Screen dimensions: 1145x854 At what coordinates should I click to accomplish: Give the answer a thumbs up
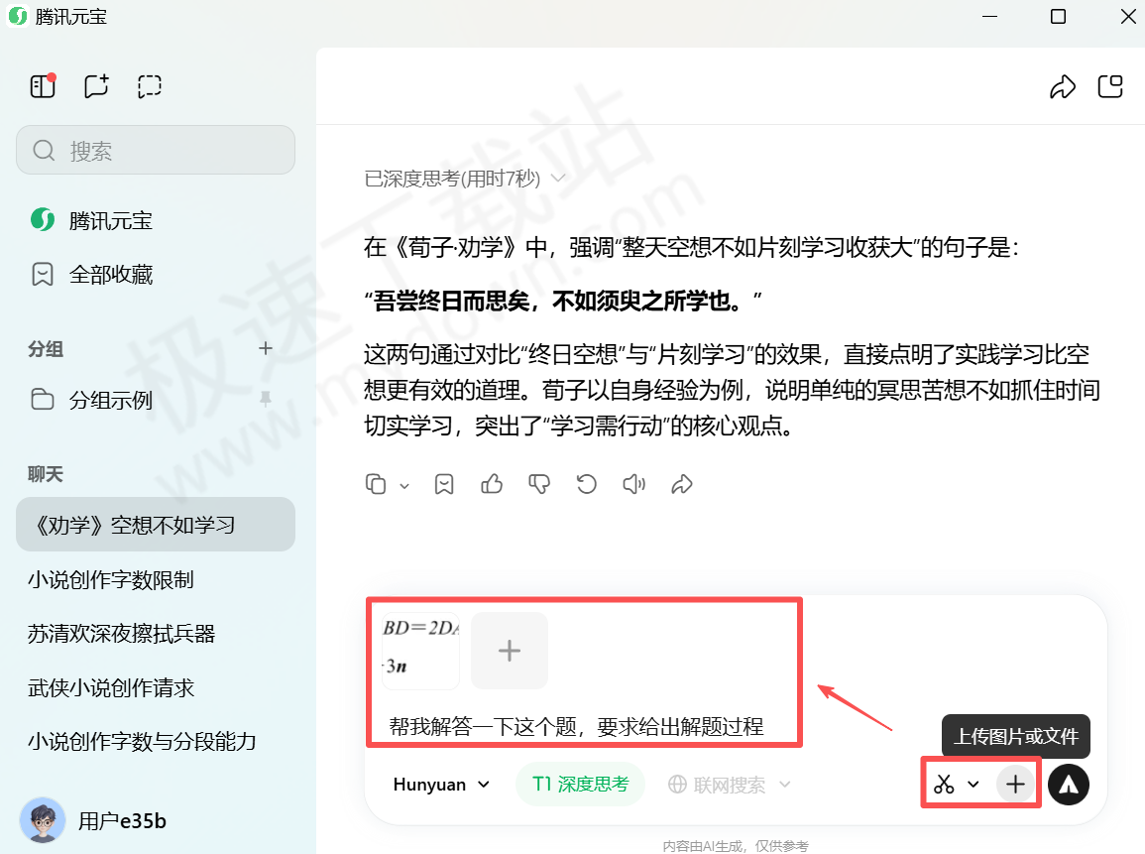[491, 484]
